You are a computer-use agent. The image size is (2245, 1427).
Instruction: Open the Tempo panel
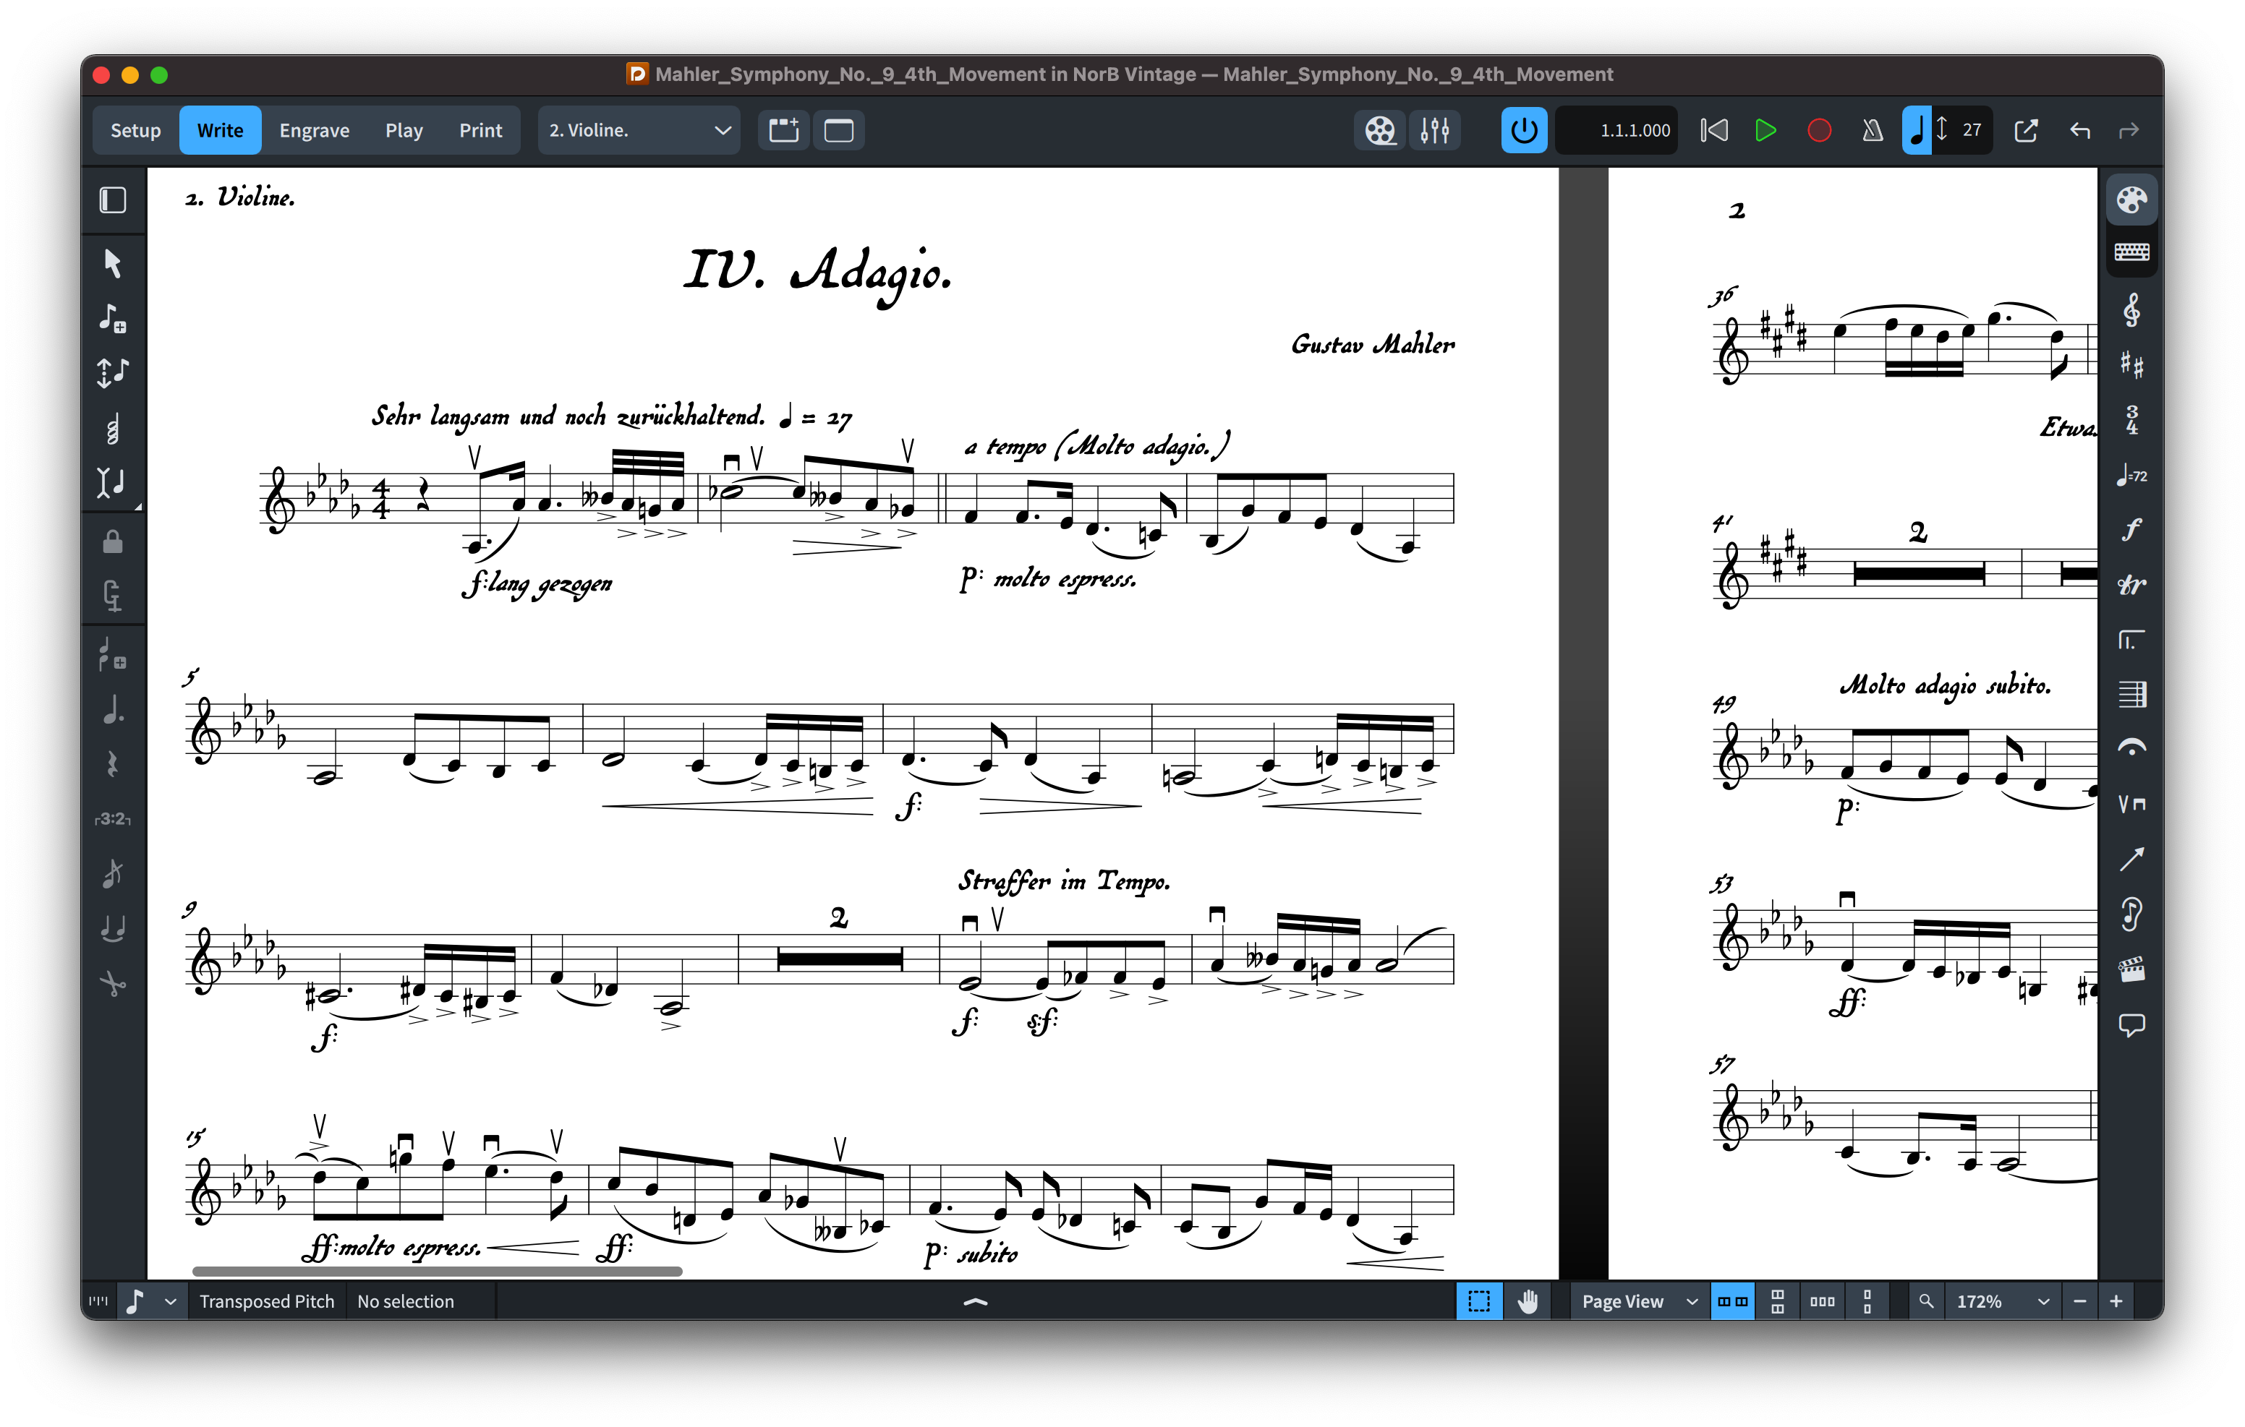pyautogui.click(x=2131, y=476)
